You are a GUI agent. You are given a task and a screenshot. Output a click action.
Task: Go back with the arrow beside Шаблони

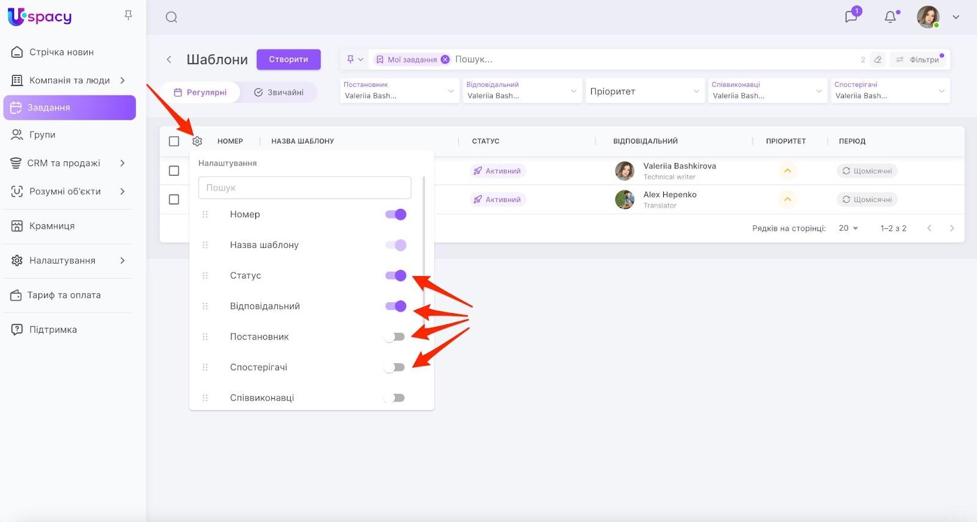pos(169,59)
